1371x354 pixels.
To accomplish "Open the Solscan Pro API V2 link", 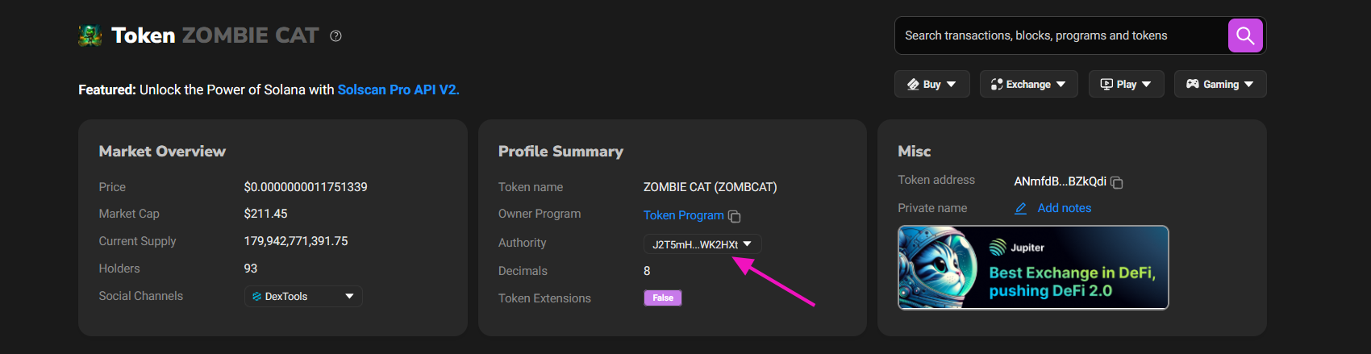I will (398, 90).
